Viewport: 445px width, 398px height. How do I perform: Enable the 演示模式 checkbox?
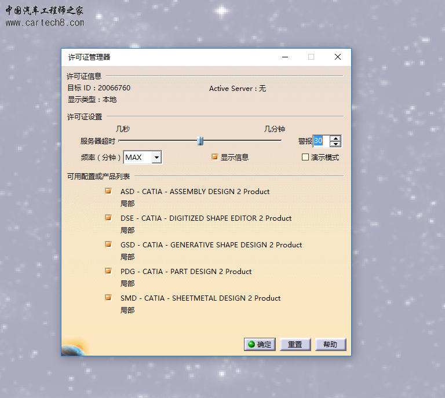click(305, 157)
